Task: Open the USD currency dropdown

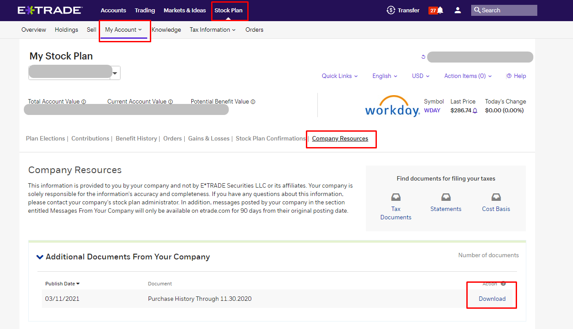Action: click(420, 76)
